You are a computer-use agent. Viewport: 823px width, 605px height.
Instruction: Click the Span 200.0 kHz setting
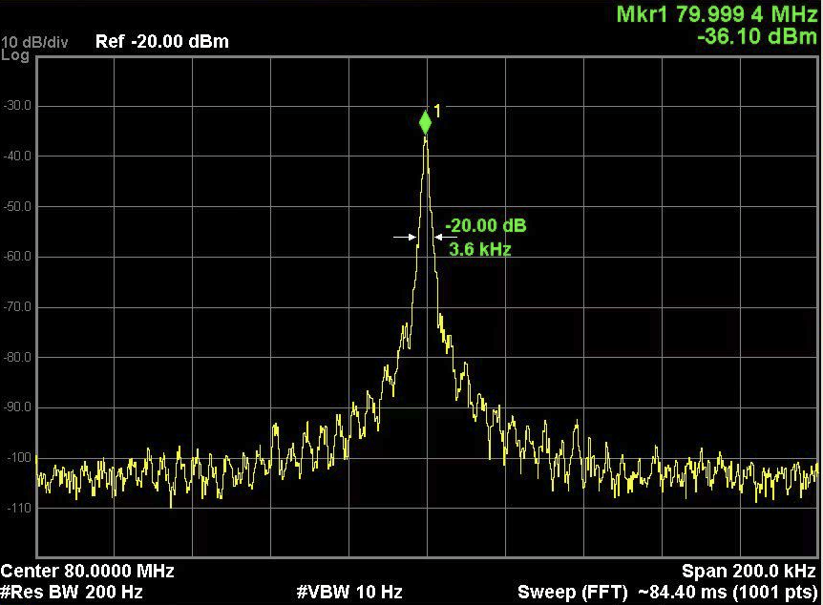[749, 571]
